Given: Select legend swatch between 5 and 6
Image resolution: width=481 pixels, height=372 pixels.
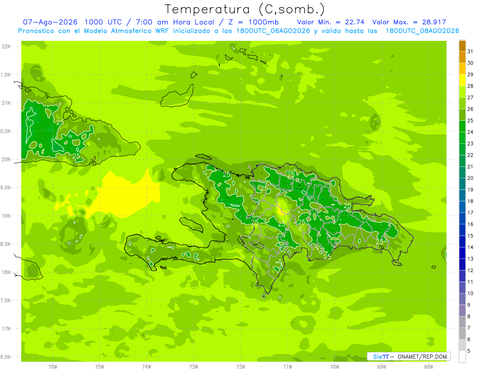Looking at the screenshot, I should (462, 345).
